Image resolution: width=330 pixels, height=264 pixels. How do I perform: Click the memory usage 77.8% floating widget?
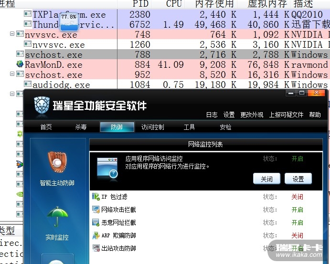pos(69,21)
